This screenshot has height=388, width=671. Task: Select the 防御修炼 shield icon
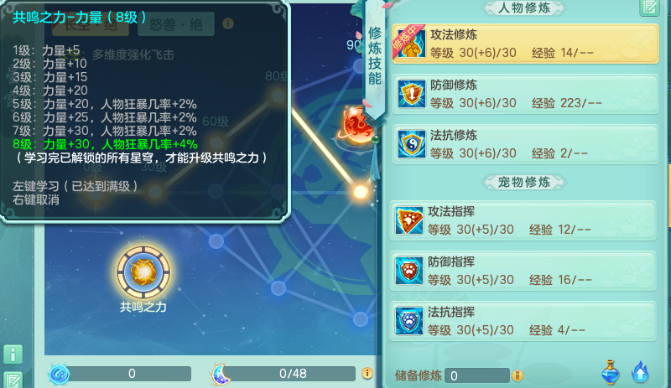(411, 93)
